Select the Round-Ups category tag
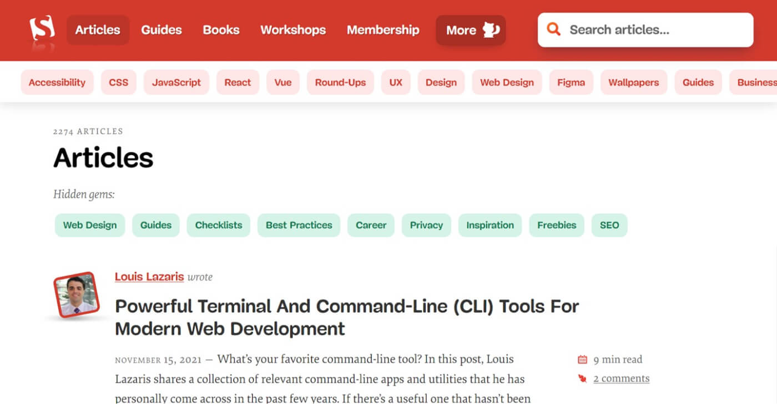The height and width of the screenshot is (404, 777). click(x=340, y=83)
